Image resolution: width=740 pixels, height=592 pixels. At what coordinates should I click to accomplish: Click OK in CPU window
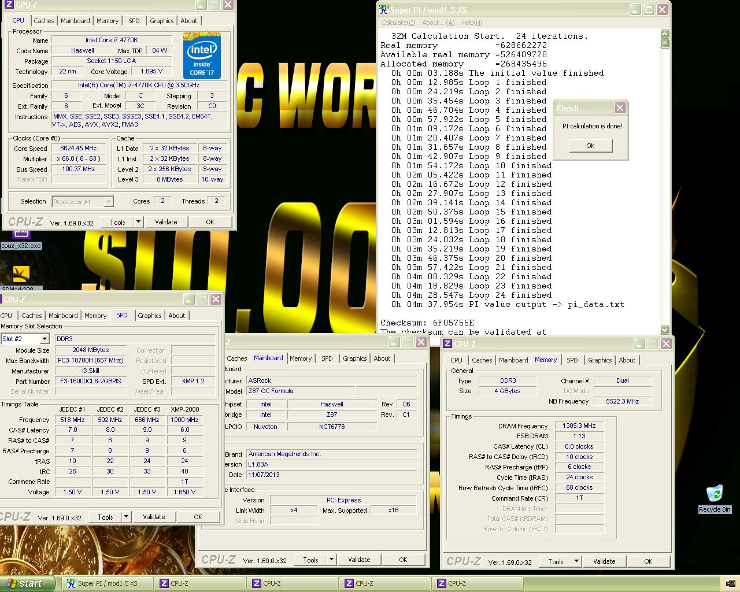tap(210, 222)
